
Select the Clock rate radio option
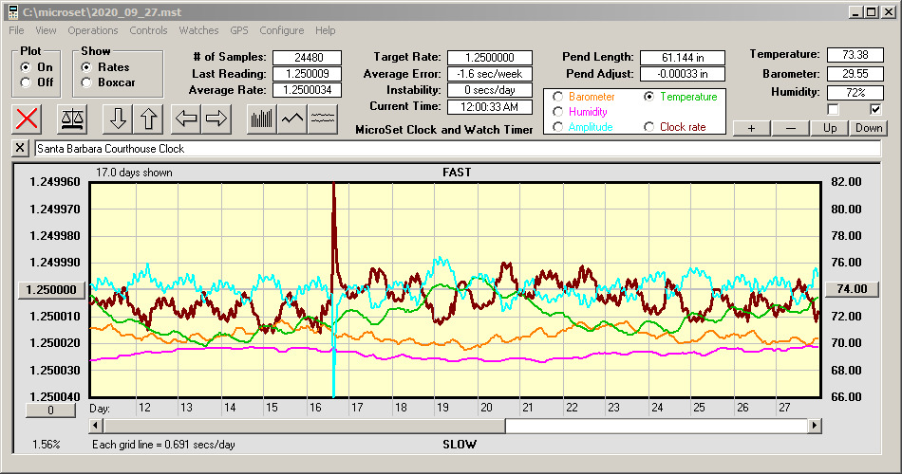click(x=649, y=127)
